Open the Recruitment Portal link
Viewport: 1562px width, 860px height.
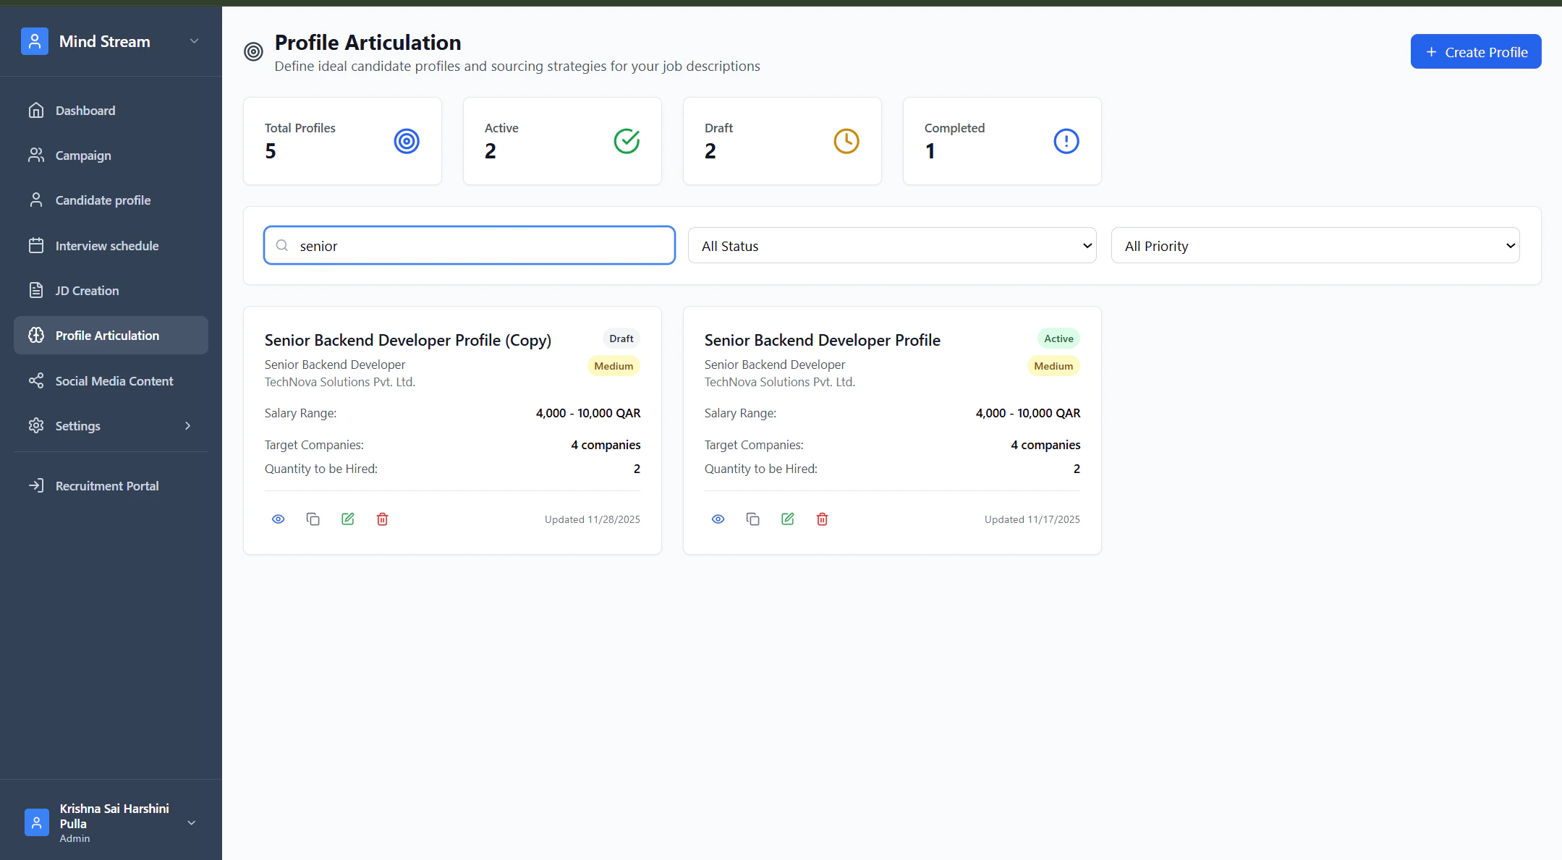106,486
